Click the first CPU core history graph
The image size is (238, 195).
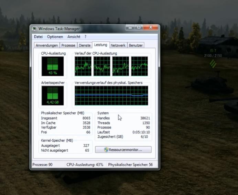click(x=83, y=66)
